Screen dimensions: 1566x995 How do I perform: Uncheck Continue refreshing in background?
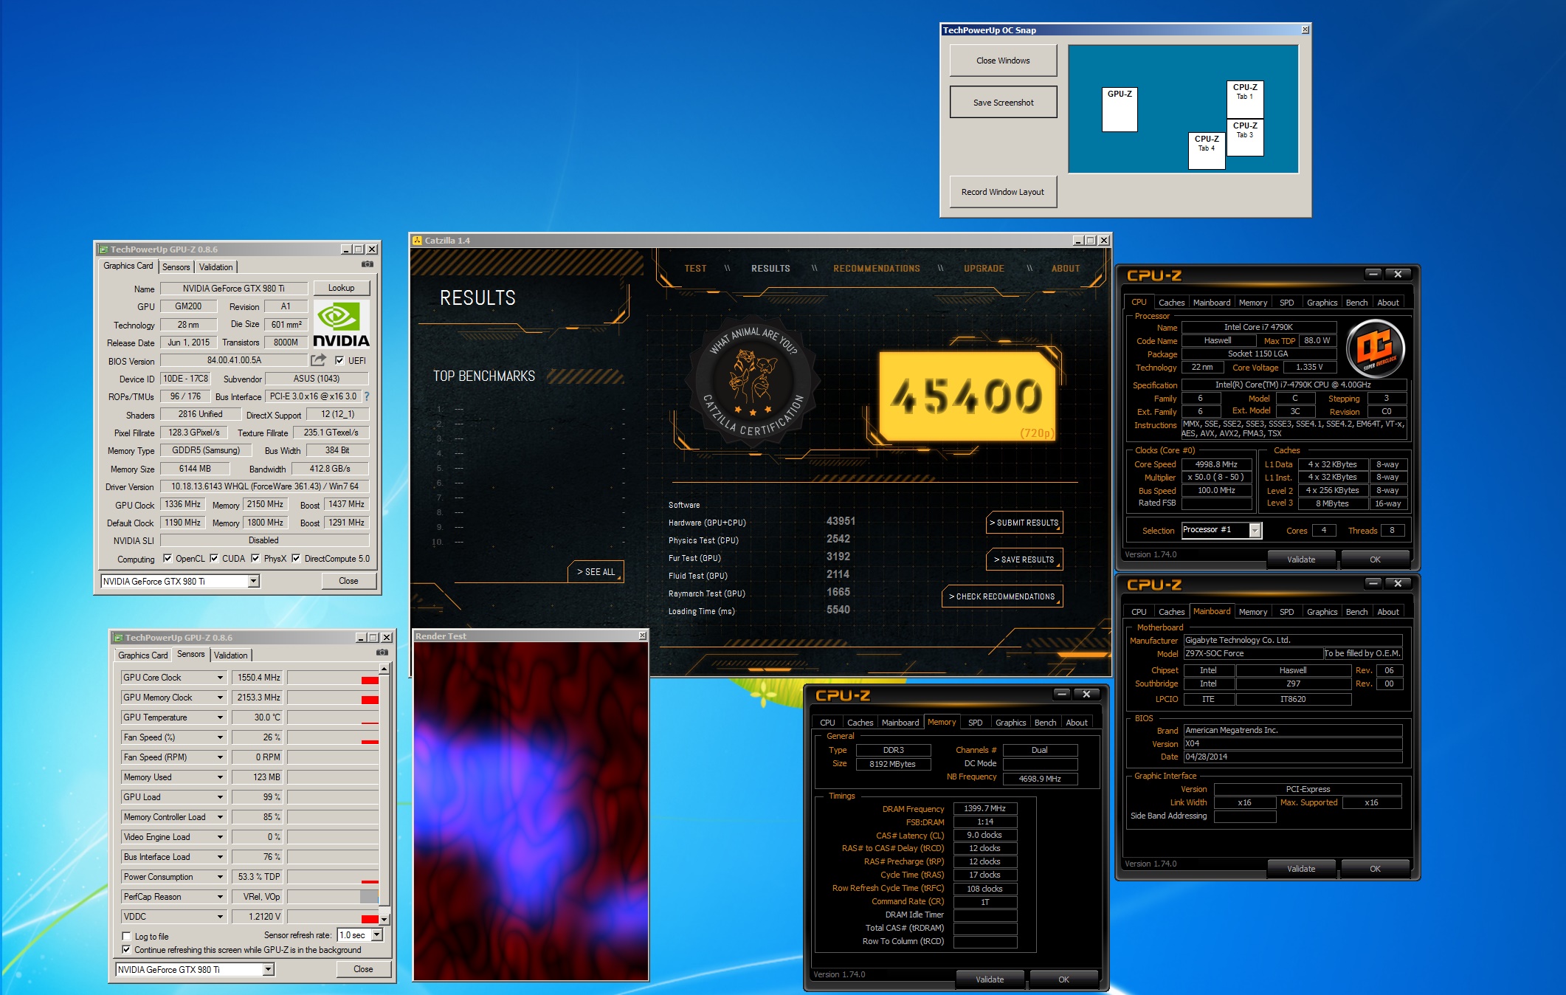126,949
